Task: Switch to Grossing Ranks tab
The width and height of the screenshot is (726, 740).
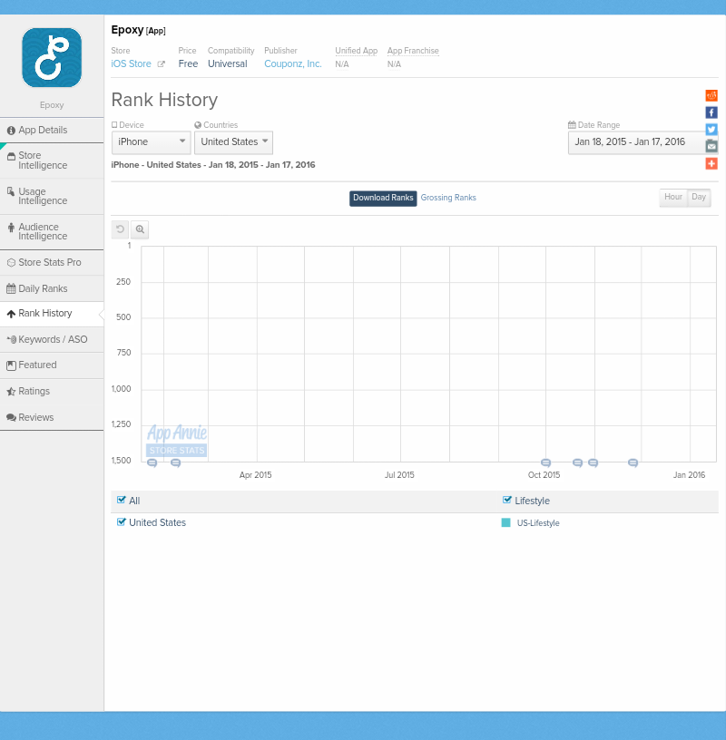Action: pos(448,198)
